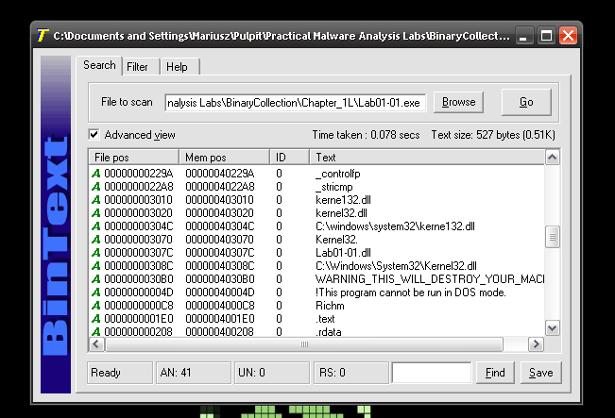This screenshot has height=418, width=615.
Task: Click the vertical scrollbar up arrow
Action: pyautogui.click(x=553, y=157)
